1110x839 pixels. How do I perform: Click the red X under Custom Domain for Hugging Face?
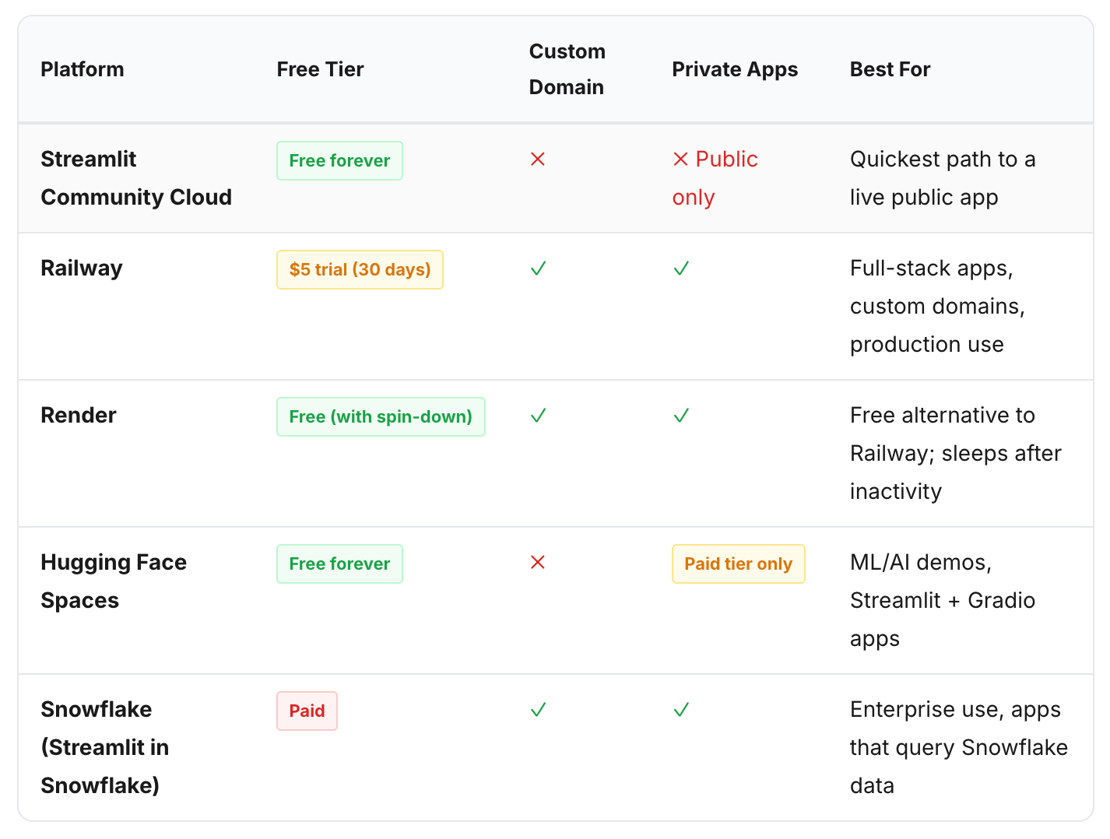click(538, 562)
